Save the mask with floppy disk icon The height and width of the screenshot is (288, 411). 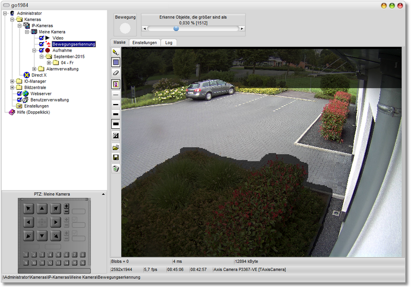coord(116,157)
